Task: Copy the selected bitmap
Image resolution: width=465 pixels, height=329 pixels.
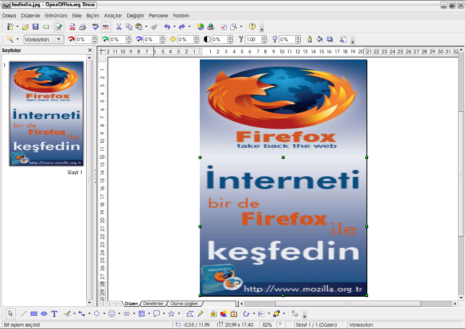Action: coord(129,27)
